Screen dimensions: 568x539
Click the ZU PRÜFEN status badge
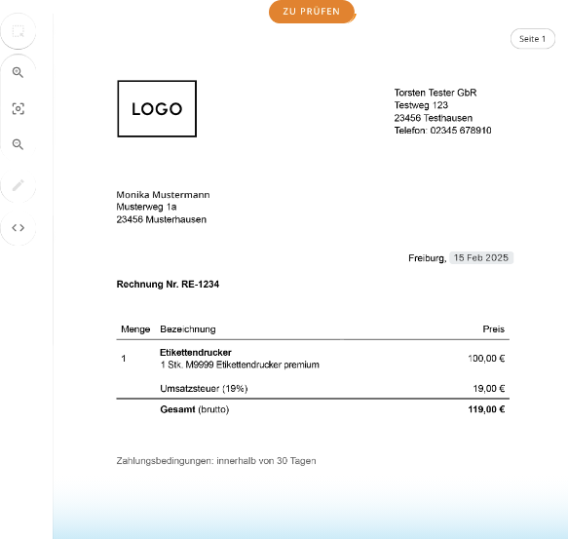(312, 12)
